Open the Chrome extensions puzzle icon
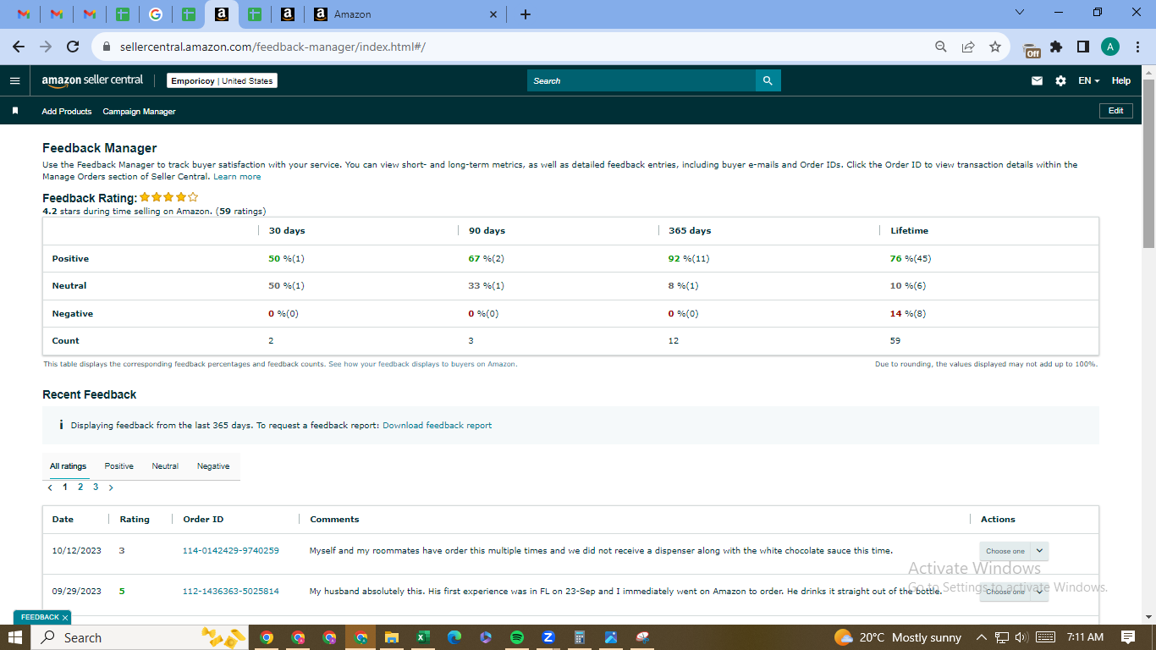 click(x=1056, y=47)
